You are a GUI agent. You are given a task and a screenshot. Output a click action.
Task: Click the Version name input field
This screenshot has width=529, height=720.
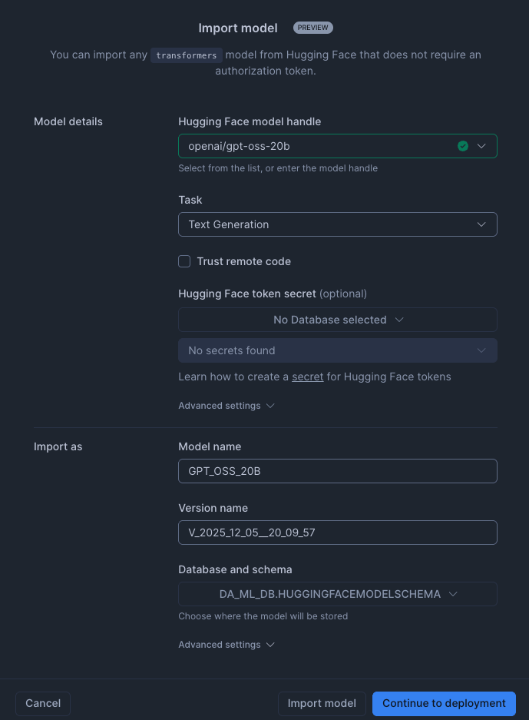[337, 533]
